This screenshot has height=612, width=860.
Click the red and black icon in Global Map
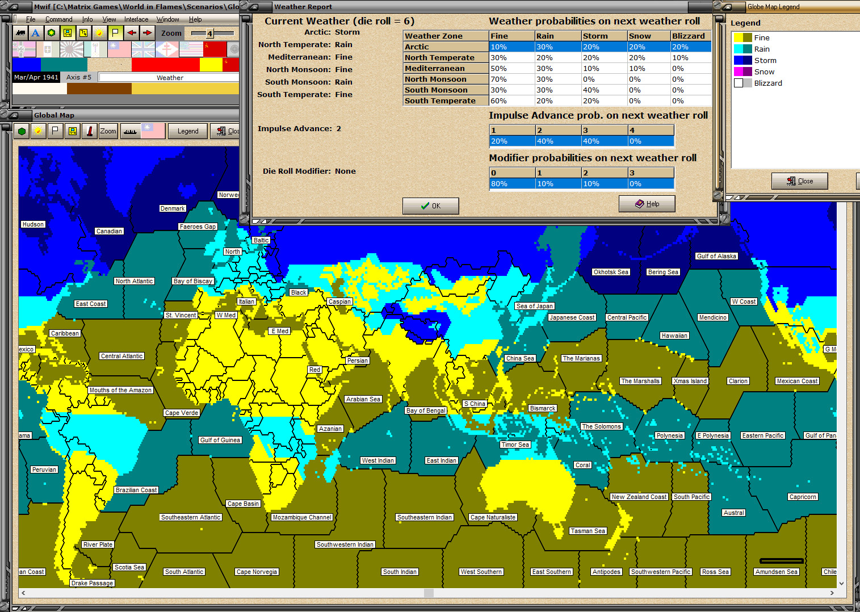coord(90,131)
